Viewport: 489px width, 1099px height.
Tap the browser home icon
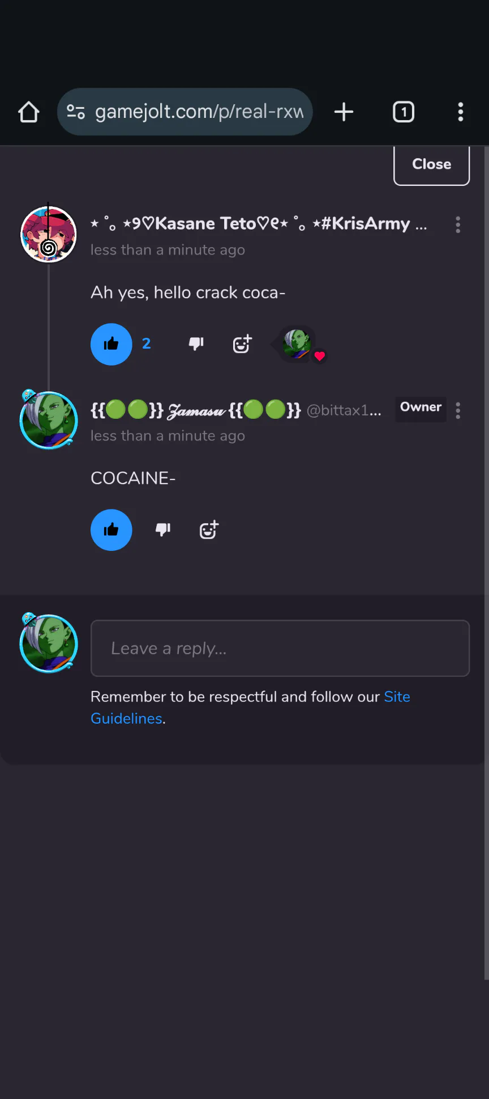[29, 112]
